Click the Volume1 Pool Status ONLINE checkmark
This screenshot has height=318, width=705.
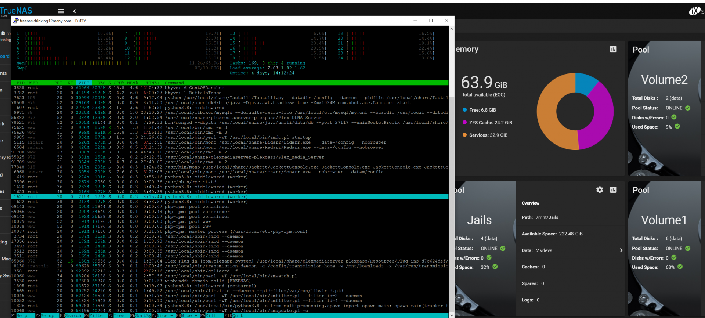click(688, 248)
